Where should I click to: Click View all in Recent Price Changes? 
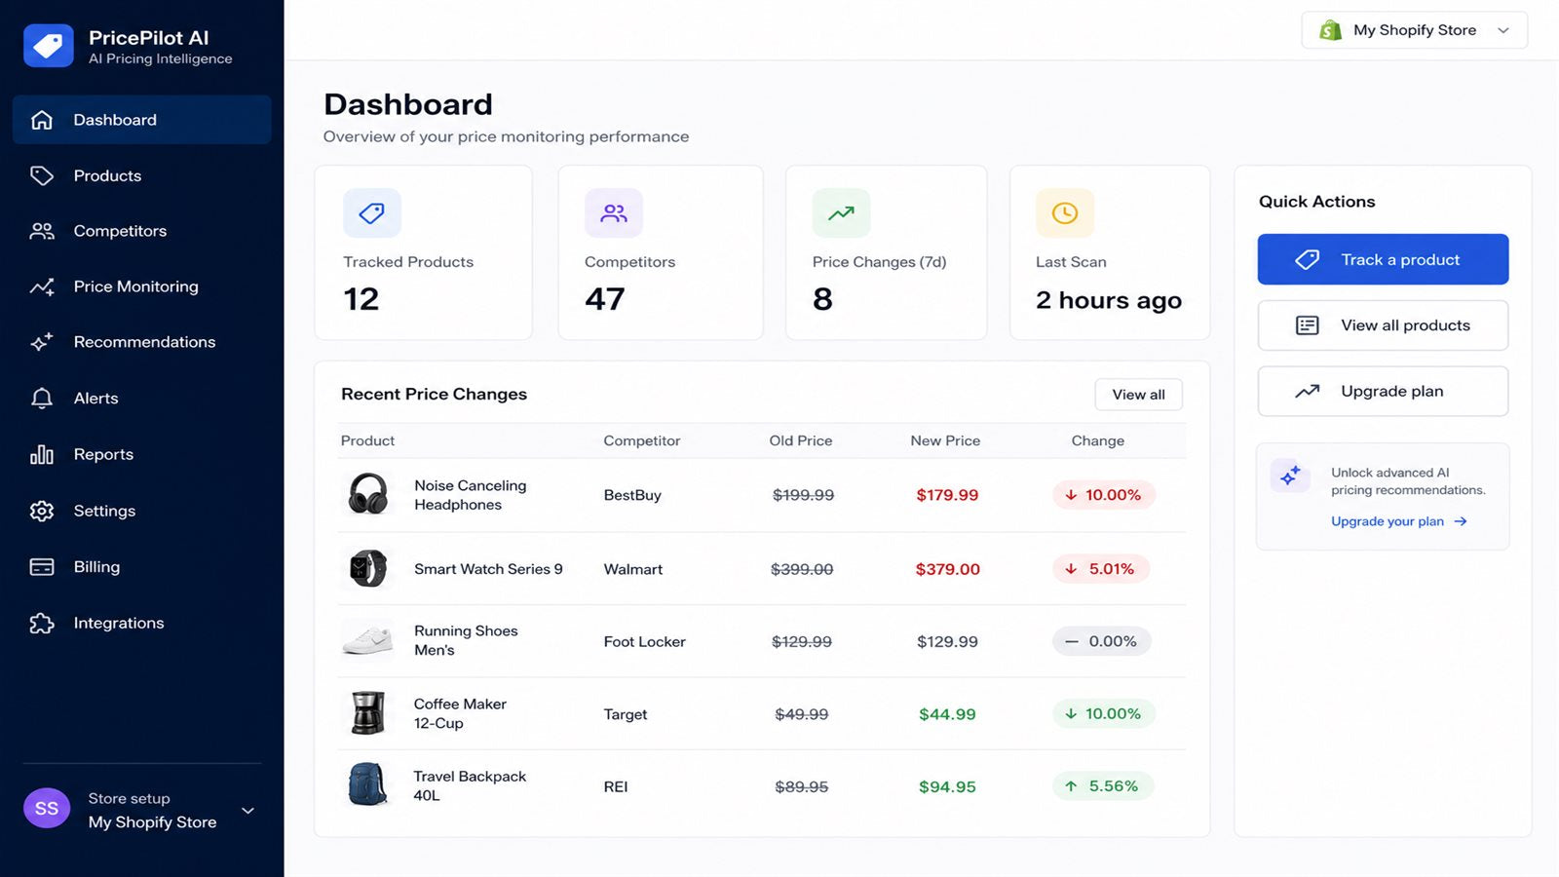tap(1138, 395)
